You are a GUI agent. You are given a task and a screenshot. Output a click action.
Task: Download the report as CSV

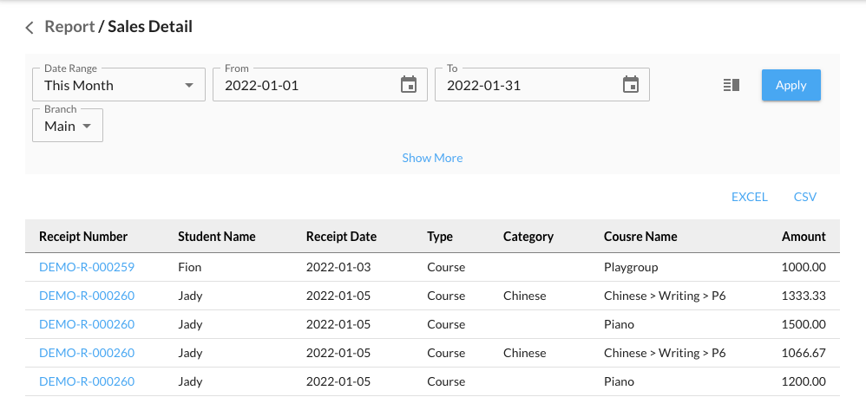click(804, 197)
